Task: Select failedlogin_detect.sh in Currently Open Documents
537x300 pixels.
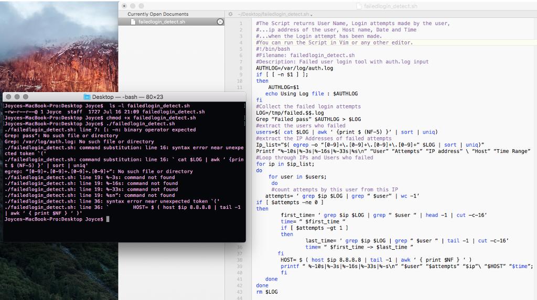Action: (x=171, y=21)
